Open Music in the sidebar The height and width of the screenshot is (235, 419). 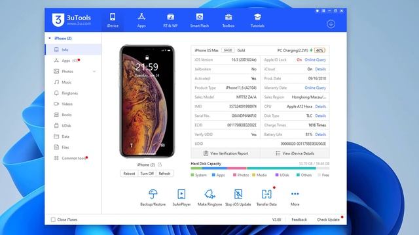[73, 82]
